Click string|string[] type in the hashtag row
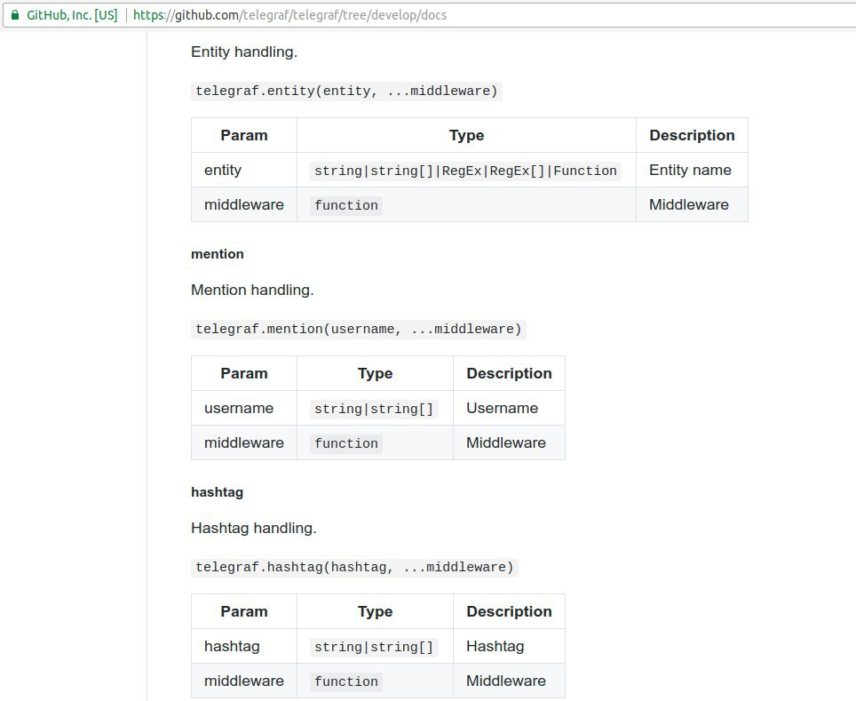 click(374, 647)
